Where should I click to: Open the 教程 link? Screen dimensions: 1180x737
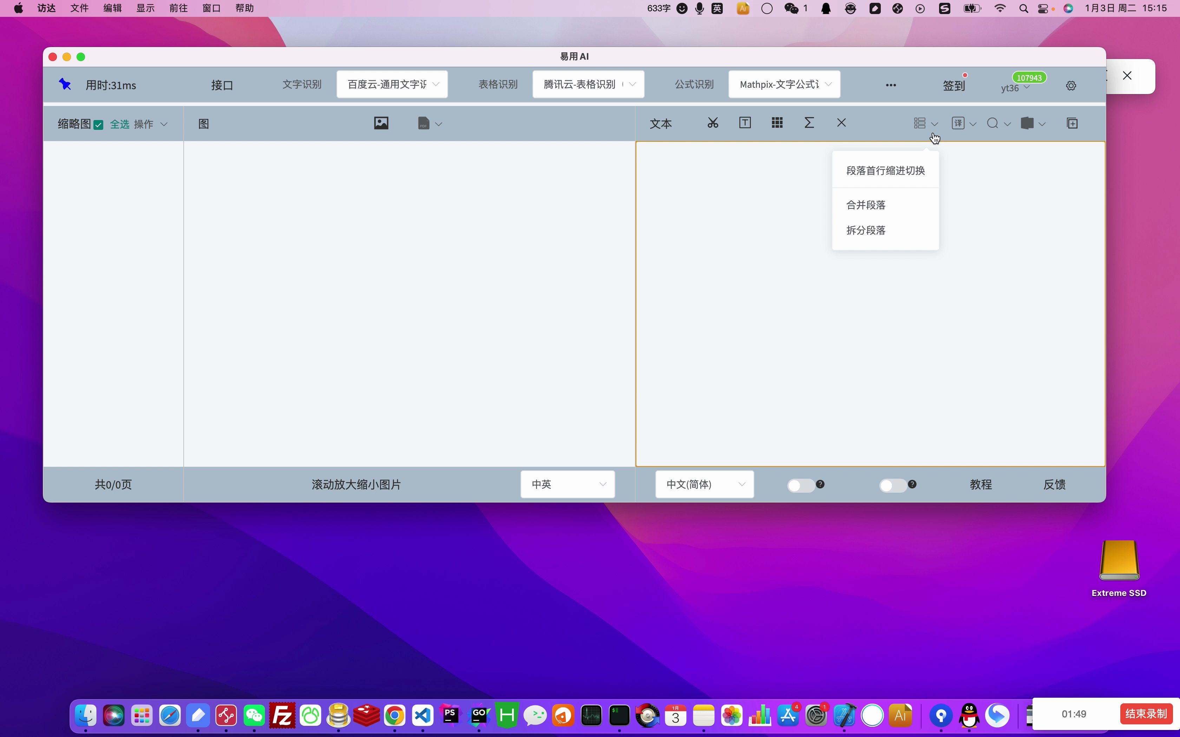[980, 485]
